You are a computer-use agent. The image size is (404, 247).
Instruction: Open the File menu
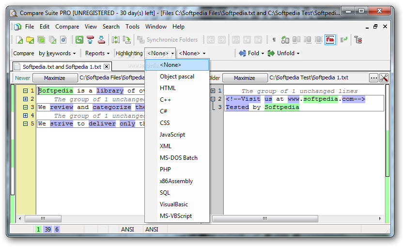tap(30, 27)
